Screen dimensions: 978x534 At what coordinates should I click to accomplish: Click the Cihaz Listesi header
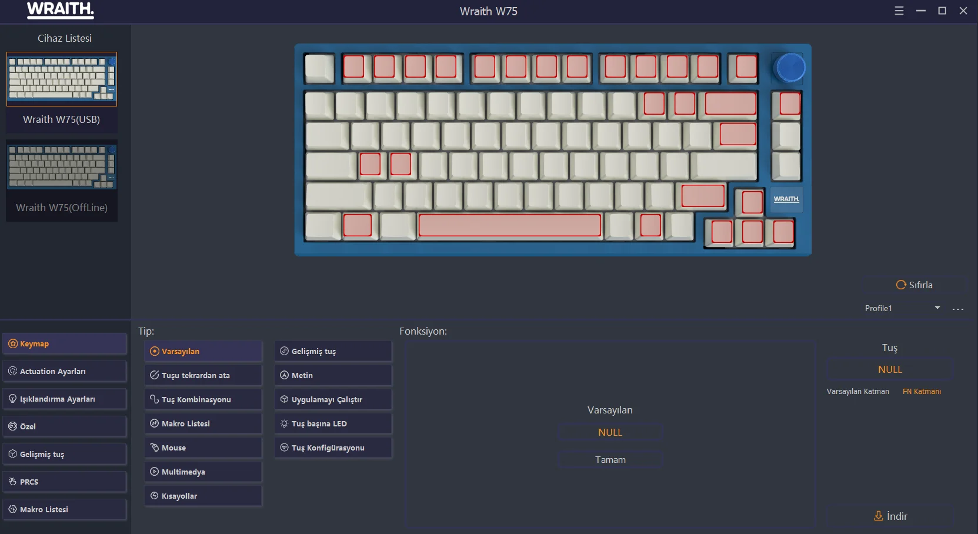pyautogui.click(x=65, y=38)
